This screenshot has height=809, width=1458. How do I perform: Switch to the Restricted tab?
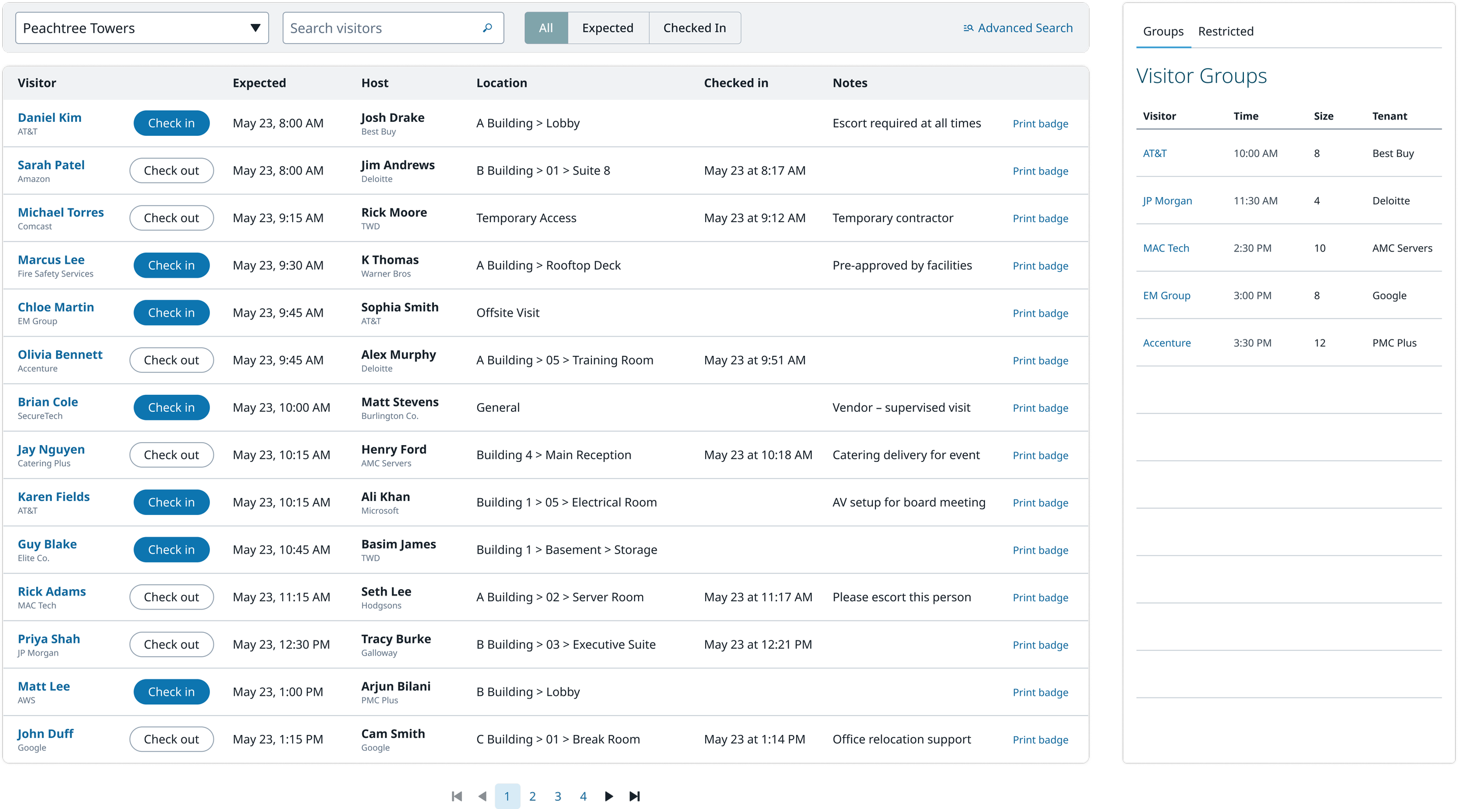tap(1225, 31)
